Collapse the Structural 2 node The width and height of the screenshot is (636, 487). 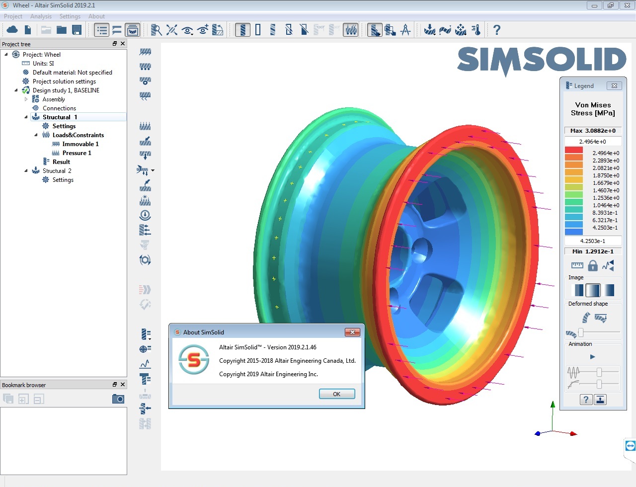(26, 171)
